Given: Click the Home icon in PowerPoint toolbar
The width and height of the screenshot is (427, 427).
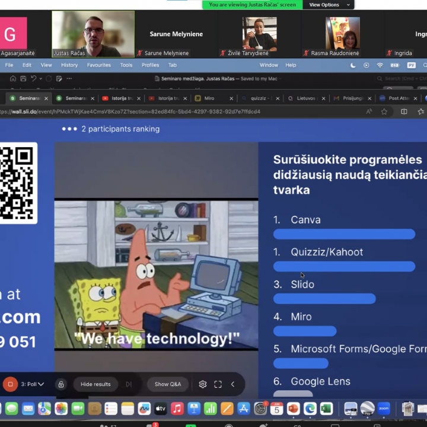Looking at the screenshot, I should coord(13,79).
